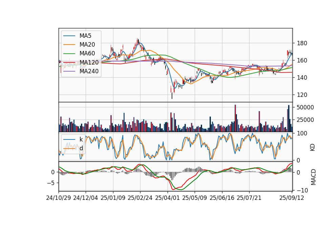Screen dimensions: 325x233
Task: Click the 25/09/12 date axis label
Action: click(292, 198)
